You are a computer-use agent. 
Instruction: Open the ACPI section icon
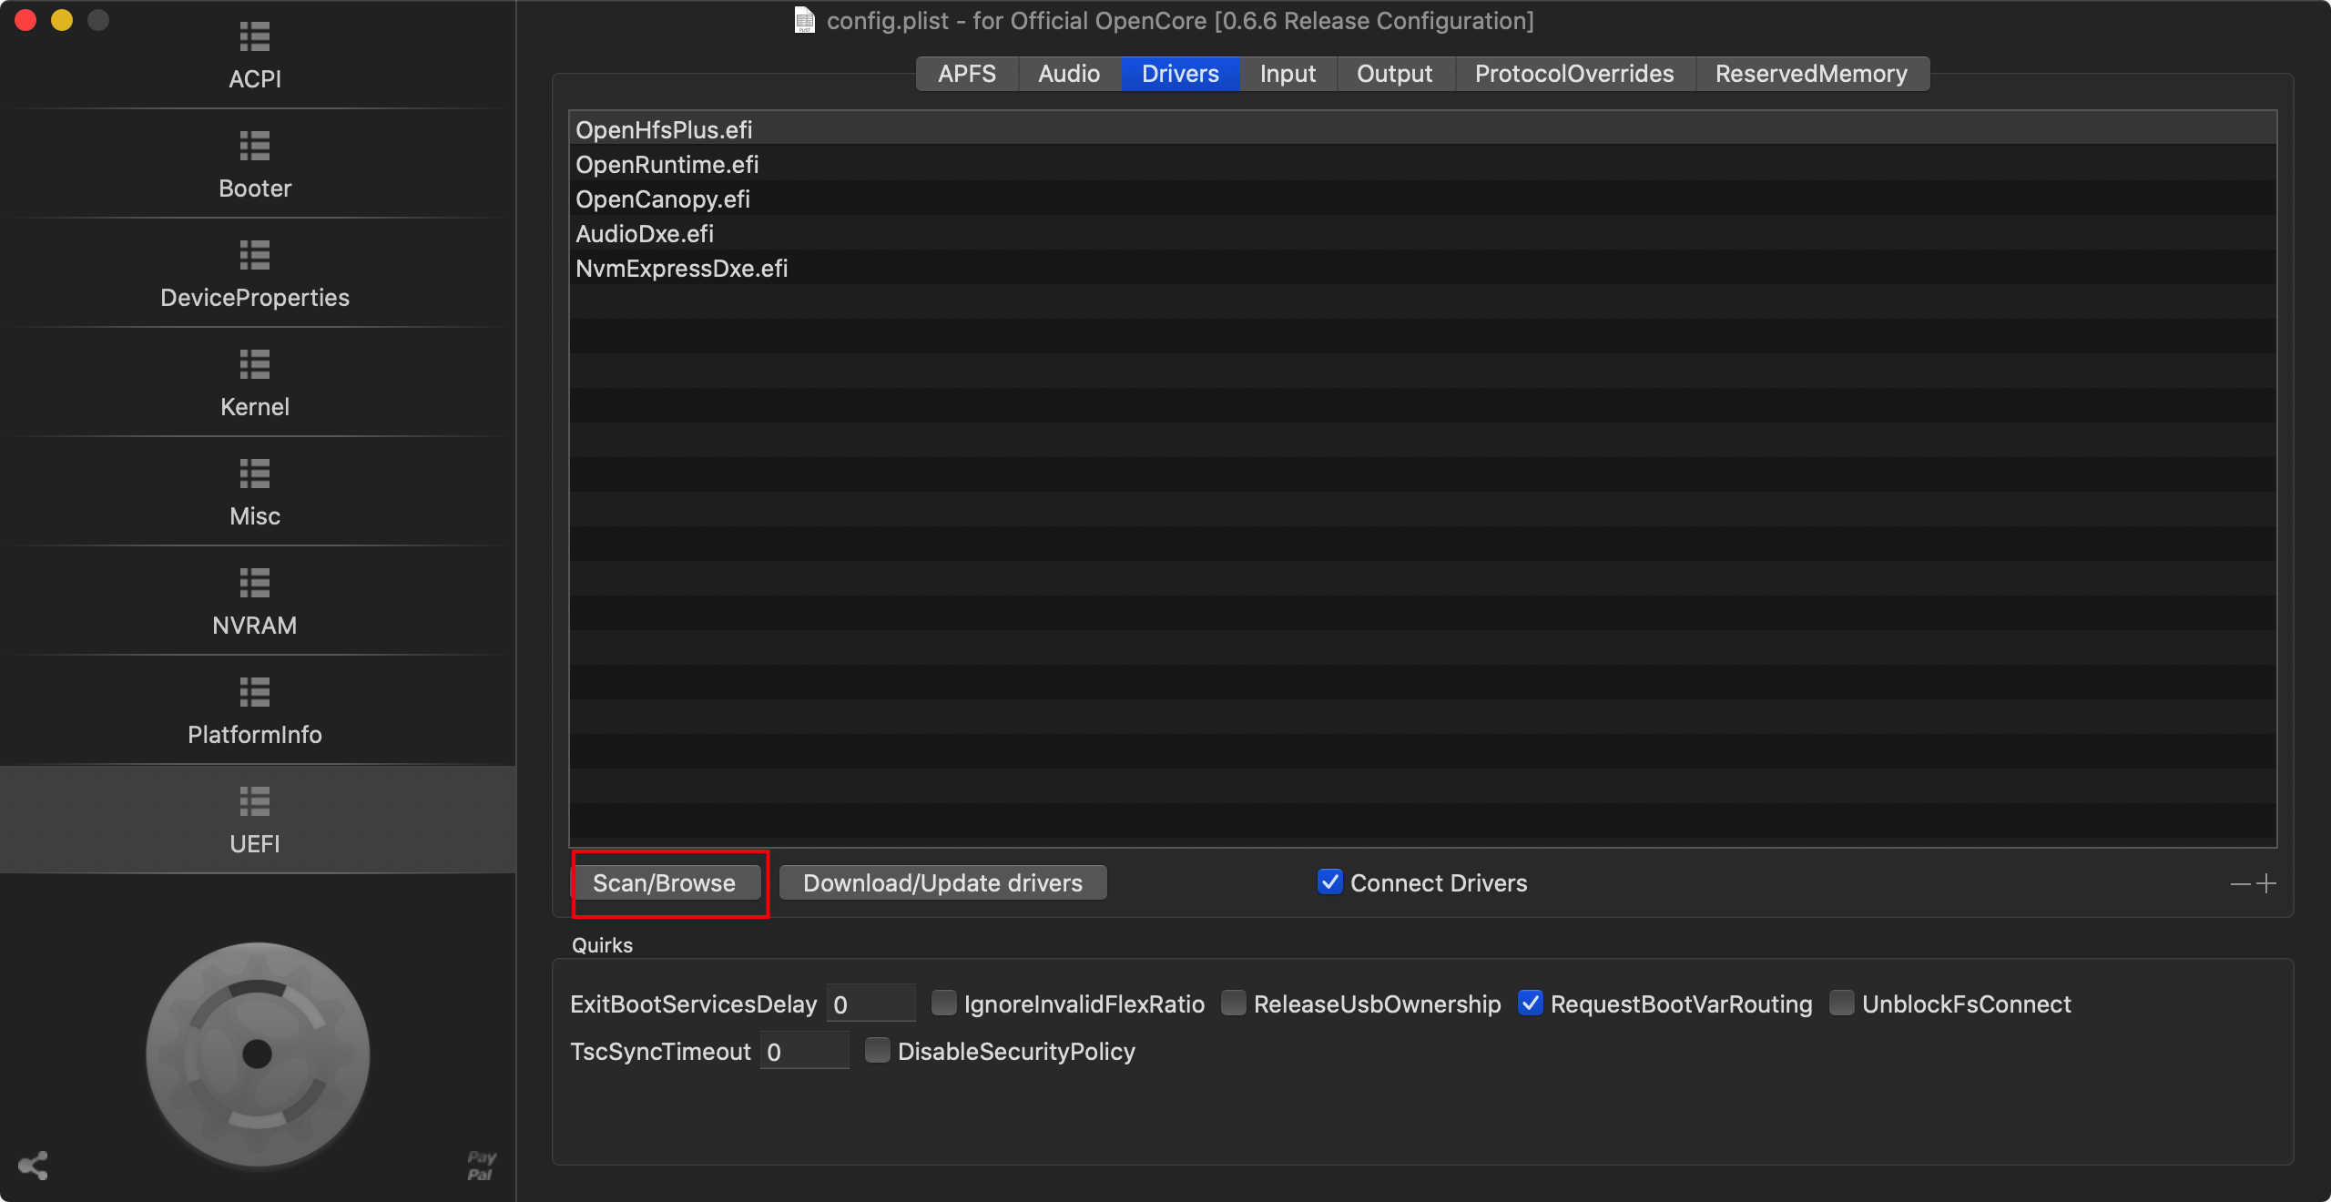coord(255,37)
